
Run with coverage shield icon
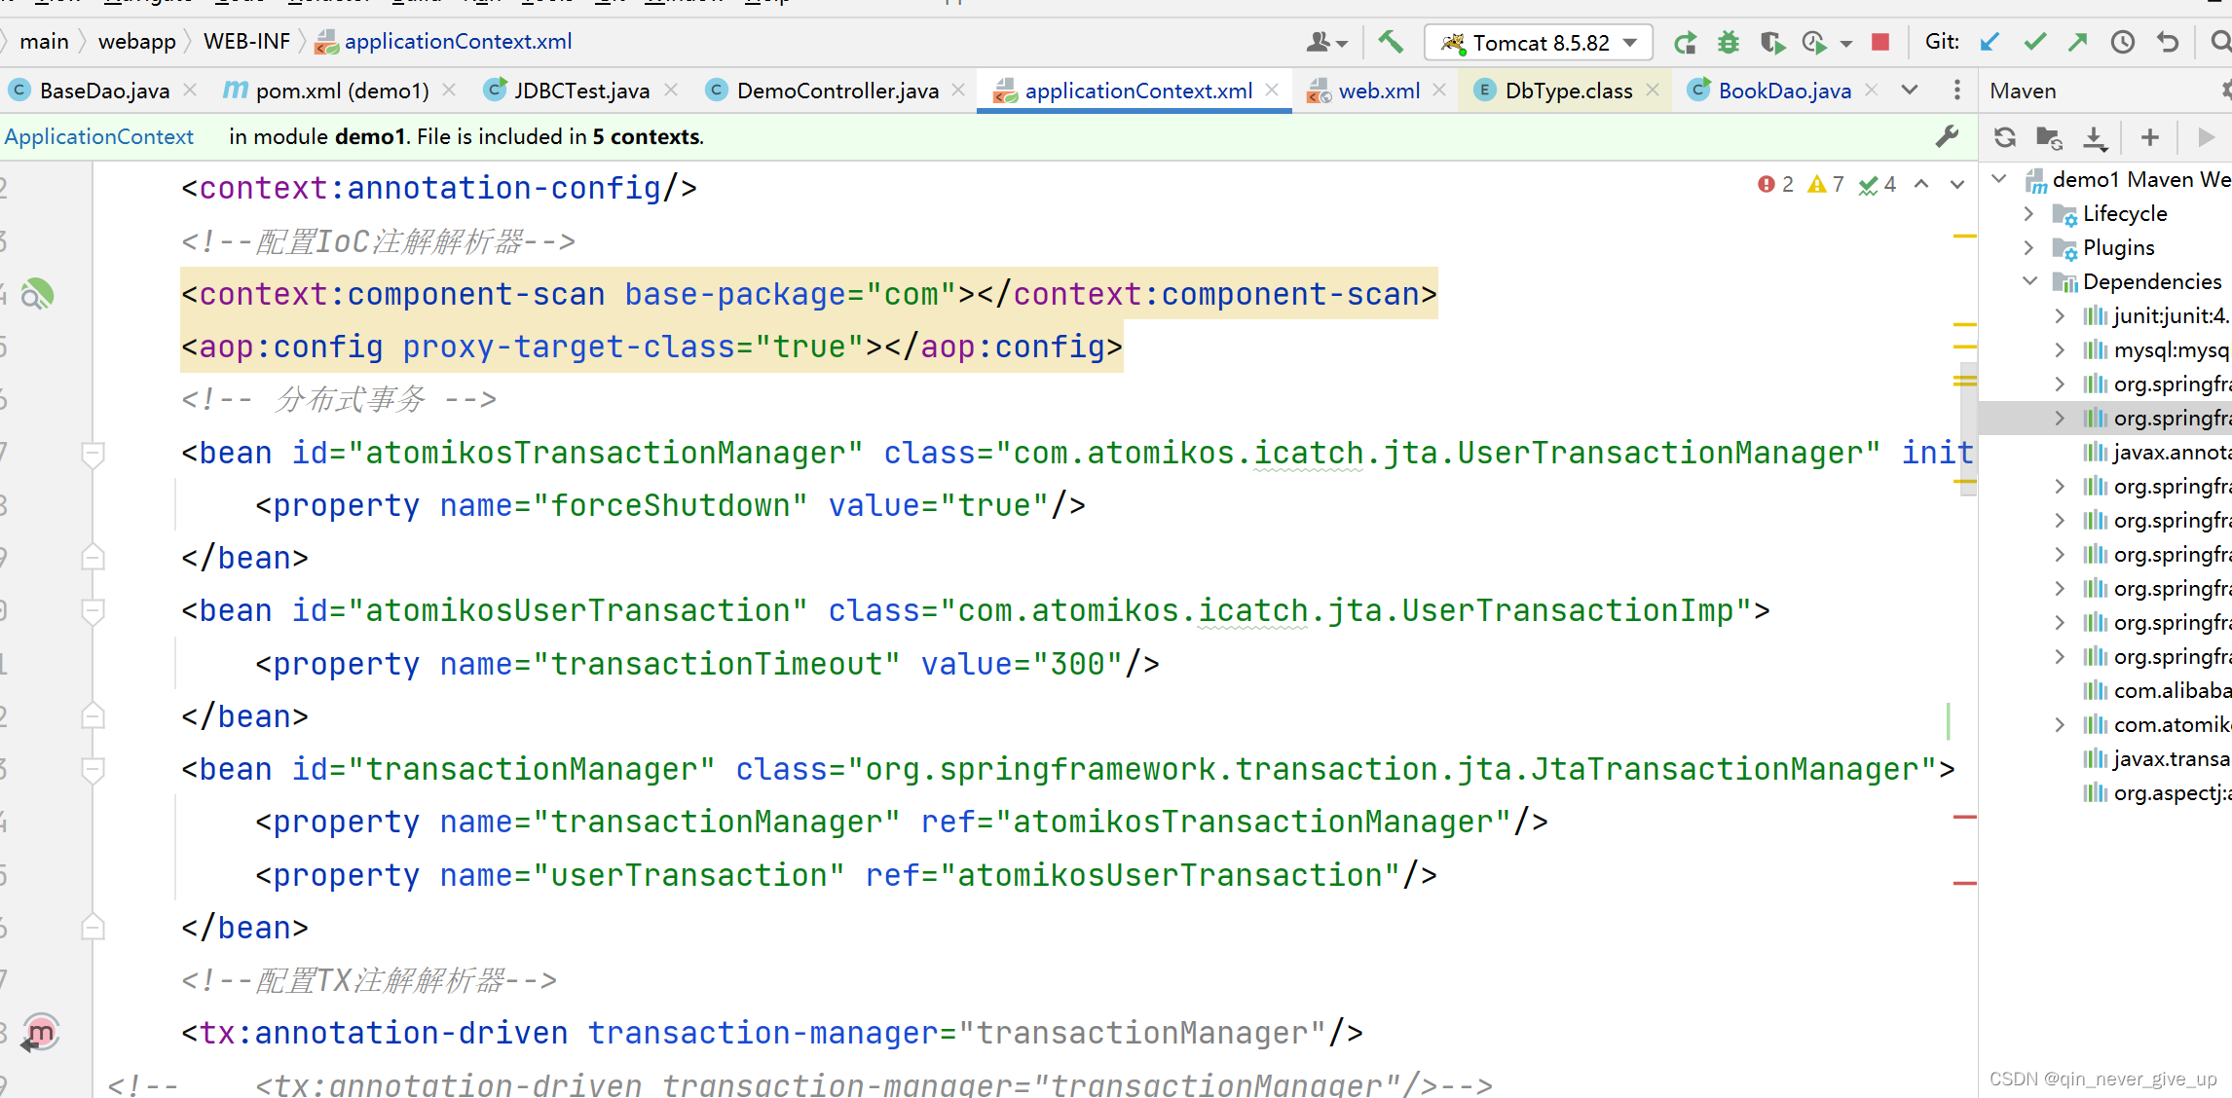(1772, 43)
